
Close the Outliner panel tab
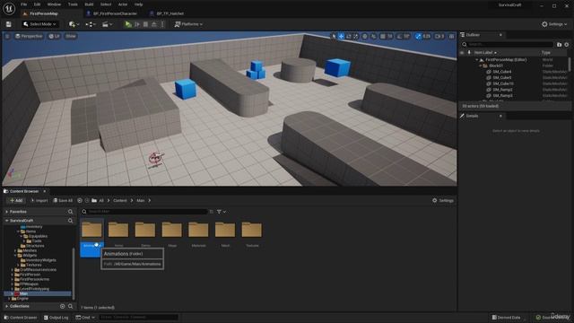pyautogui.click(x=500, y=35)
